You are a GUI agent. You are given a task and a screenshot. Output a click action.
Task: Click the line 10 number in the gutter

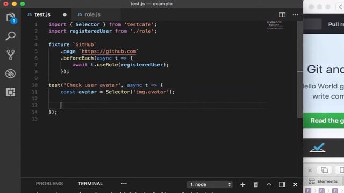34,85
